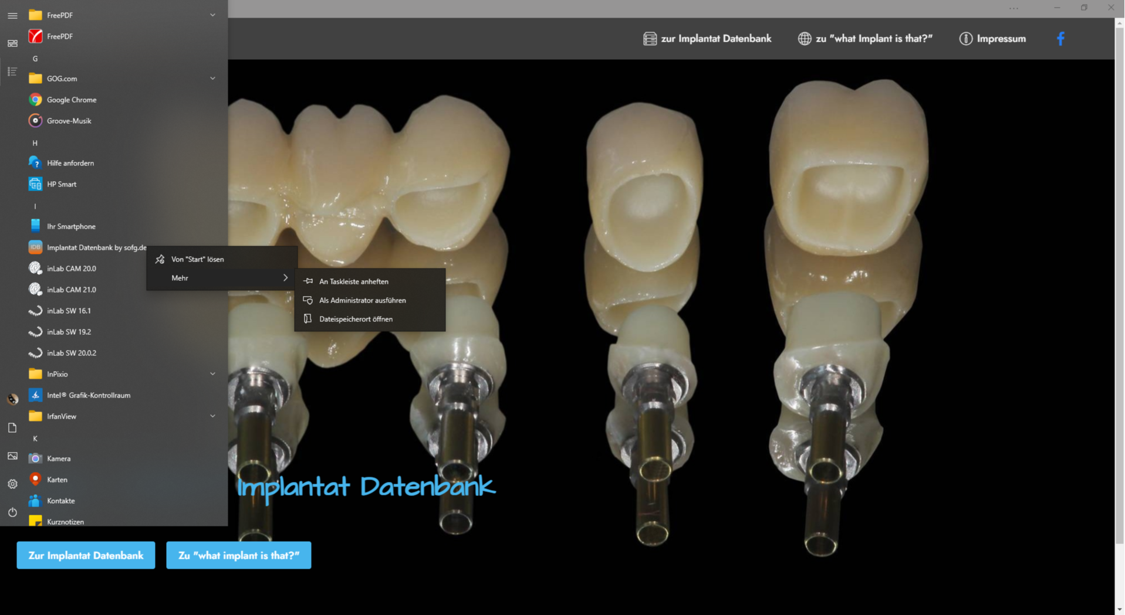Screen dimensions: 1125x615
Task: Open HP Smart app
Action: pyautogui.click(x=61, y=184)
